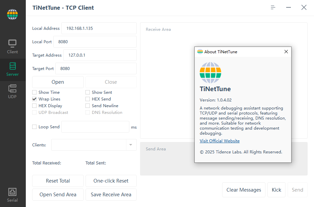314x207 pixels.
Task: Uncheck the Wrap Lines option
Action: pyautogui.click(x=34, y=99)
